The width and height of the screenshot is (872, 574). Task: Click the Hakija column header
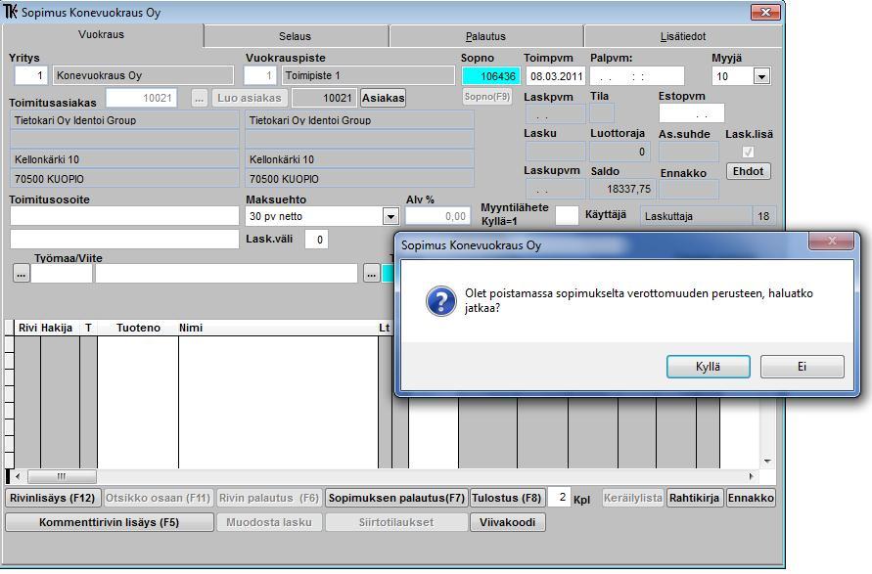pos(57,328)
